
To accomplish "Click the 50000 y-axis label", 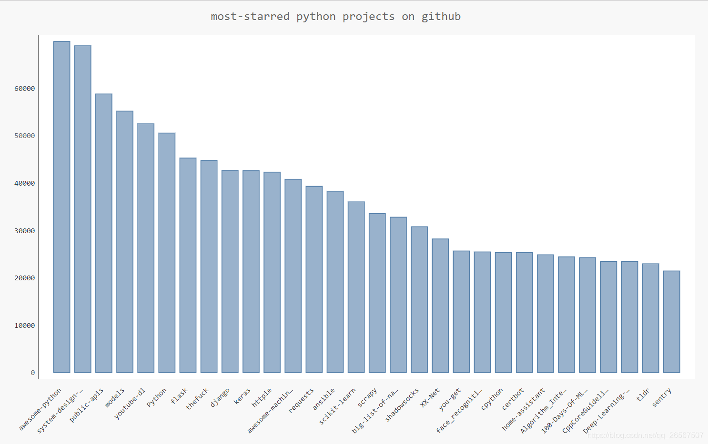I will [x=25, y=136].
